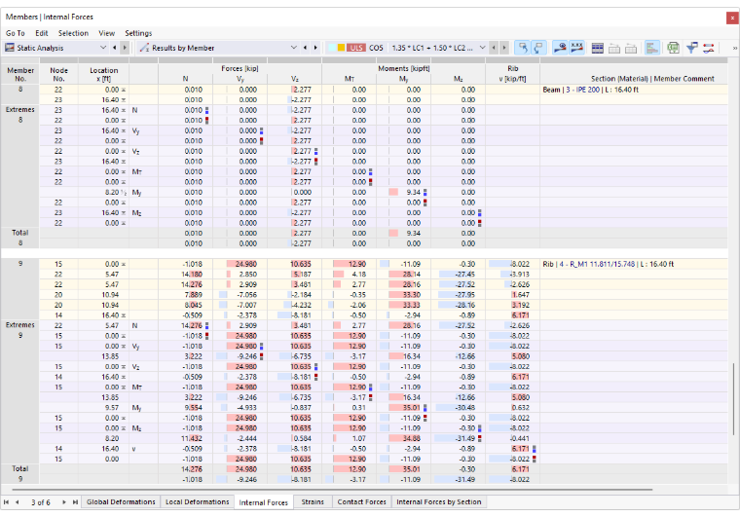Open the Selection menu
Viewport: 740px width, 517px height.
pos(73,33)
